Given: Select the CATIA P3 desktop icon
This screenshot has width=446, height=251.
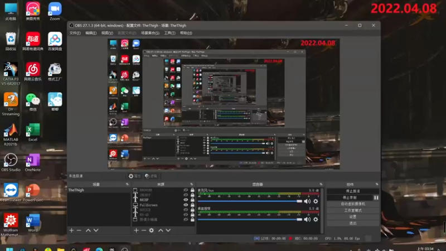Looking at the screenshot, I should (11, 74).
